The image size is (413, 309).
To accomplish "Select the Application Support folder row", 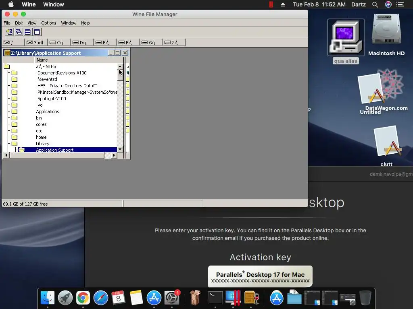I will pos(60,150).
